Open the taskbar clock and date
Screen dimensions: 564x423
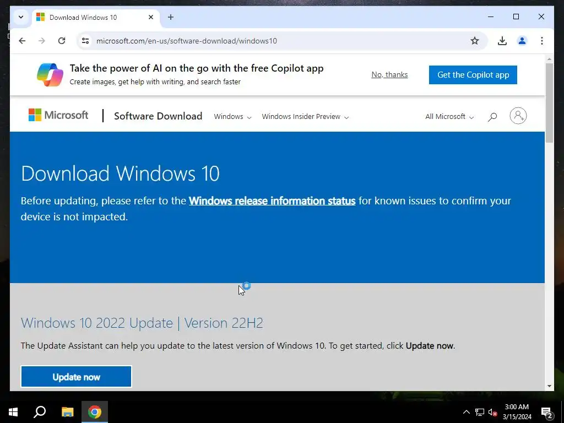point(517,412)
